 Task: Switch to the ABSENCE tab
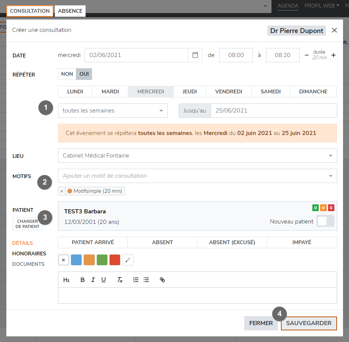[70, 11]
